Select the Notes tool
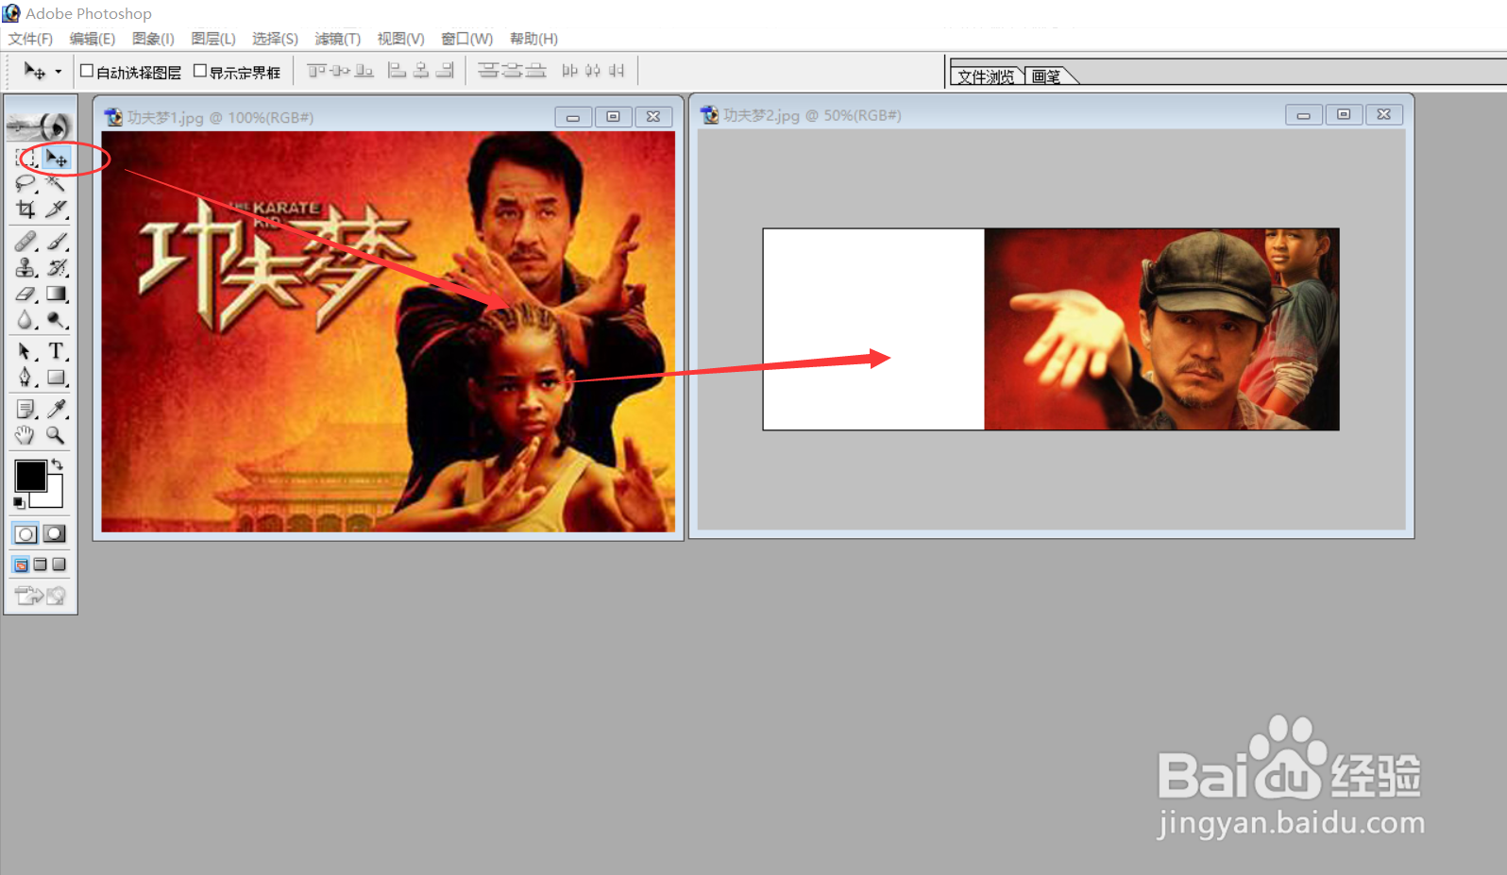1507x875 pixels. tap(25, 410)
